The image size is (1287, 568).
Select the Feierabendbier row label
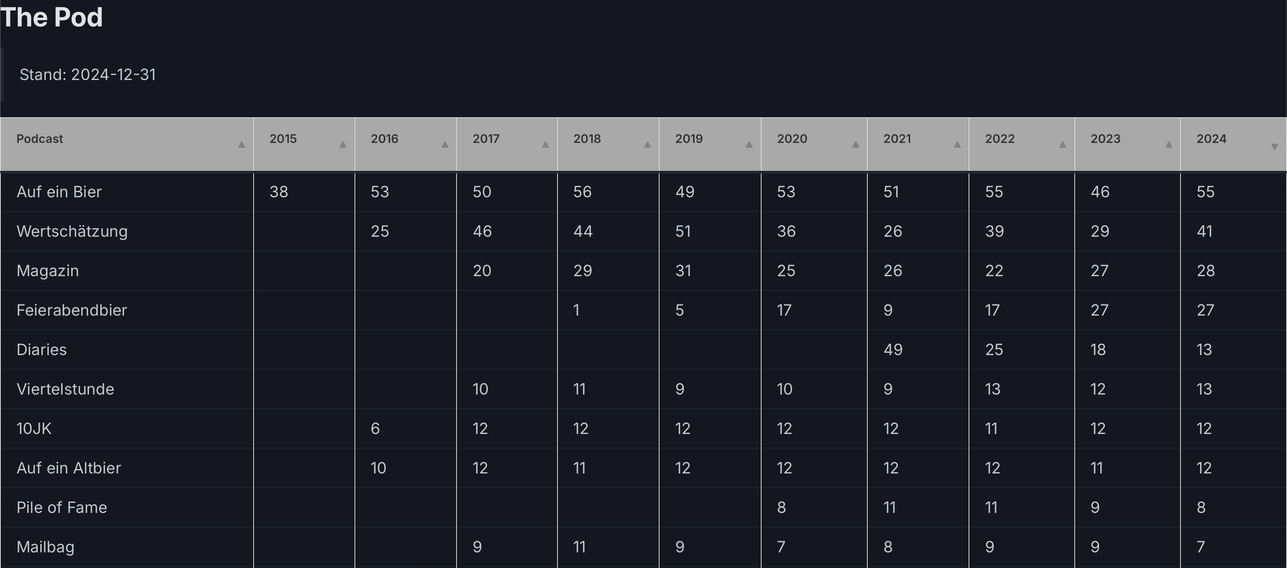(x=71, y=310)
